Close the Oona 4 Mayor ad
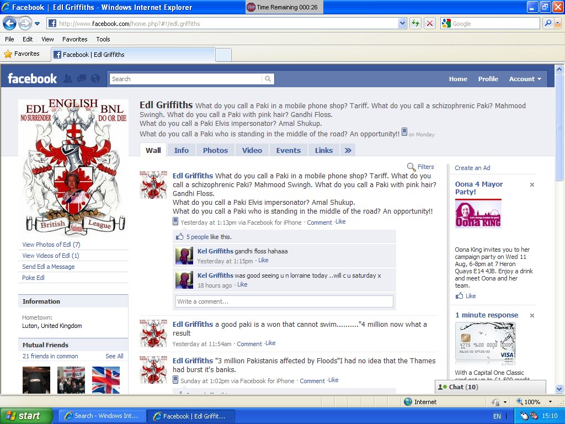This screenshot has width=565, height=424. pyautogui.click(x=532, y=185)
